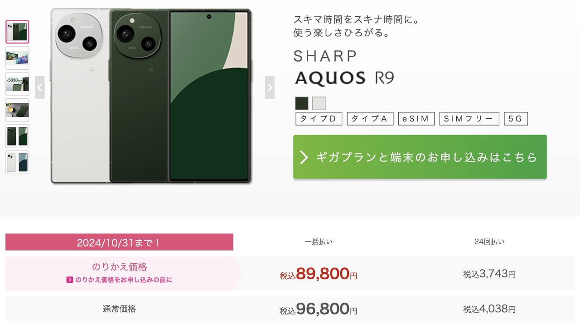Select the first thumbnail with pink border
Screen dimensions: 580x329
point(17,32)
